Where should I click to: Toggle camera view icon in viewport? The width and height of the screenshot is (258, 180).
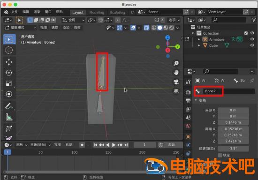[x=176, y=82]
